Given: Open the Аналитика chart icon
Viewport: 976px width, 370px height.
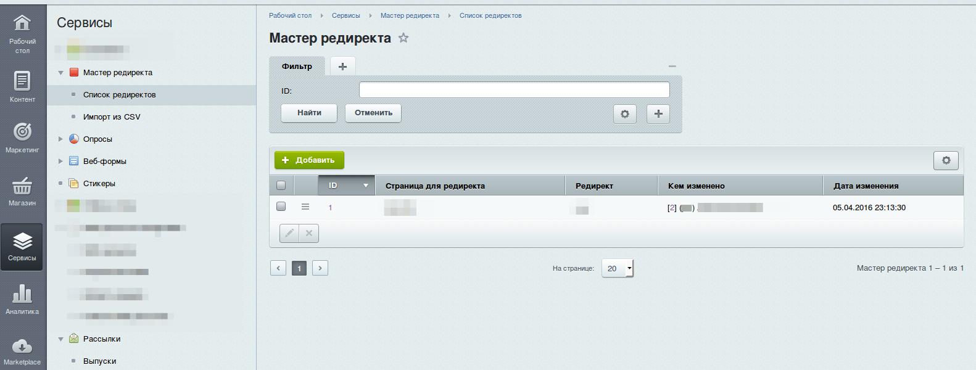Looking at the screenshot, I should [22, 294].
